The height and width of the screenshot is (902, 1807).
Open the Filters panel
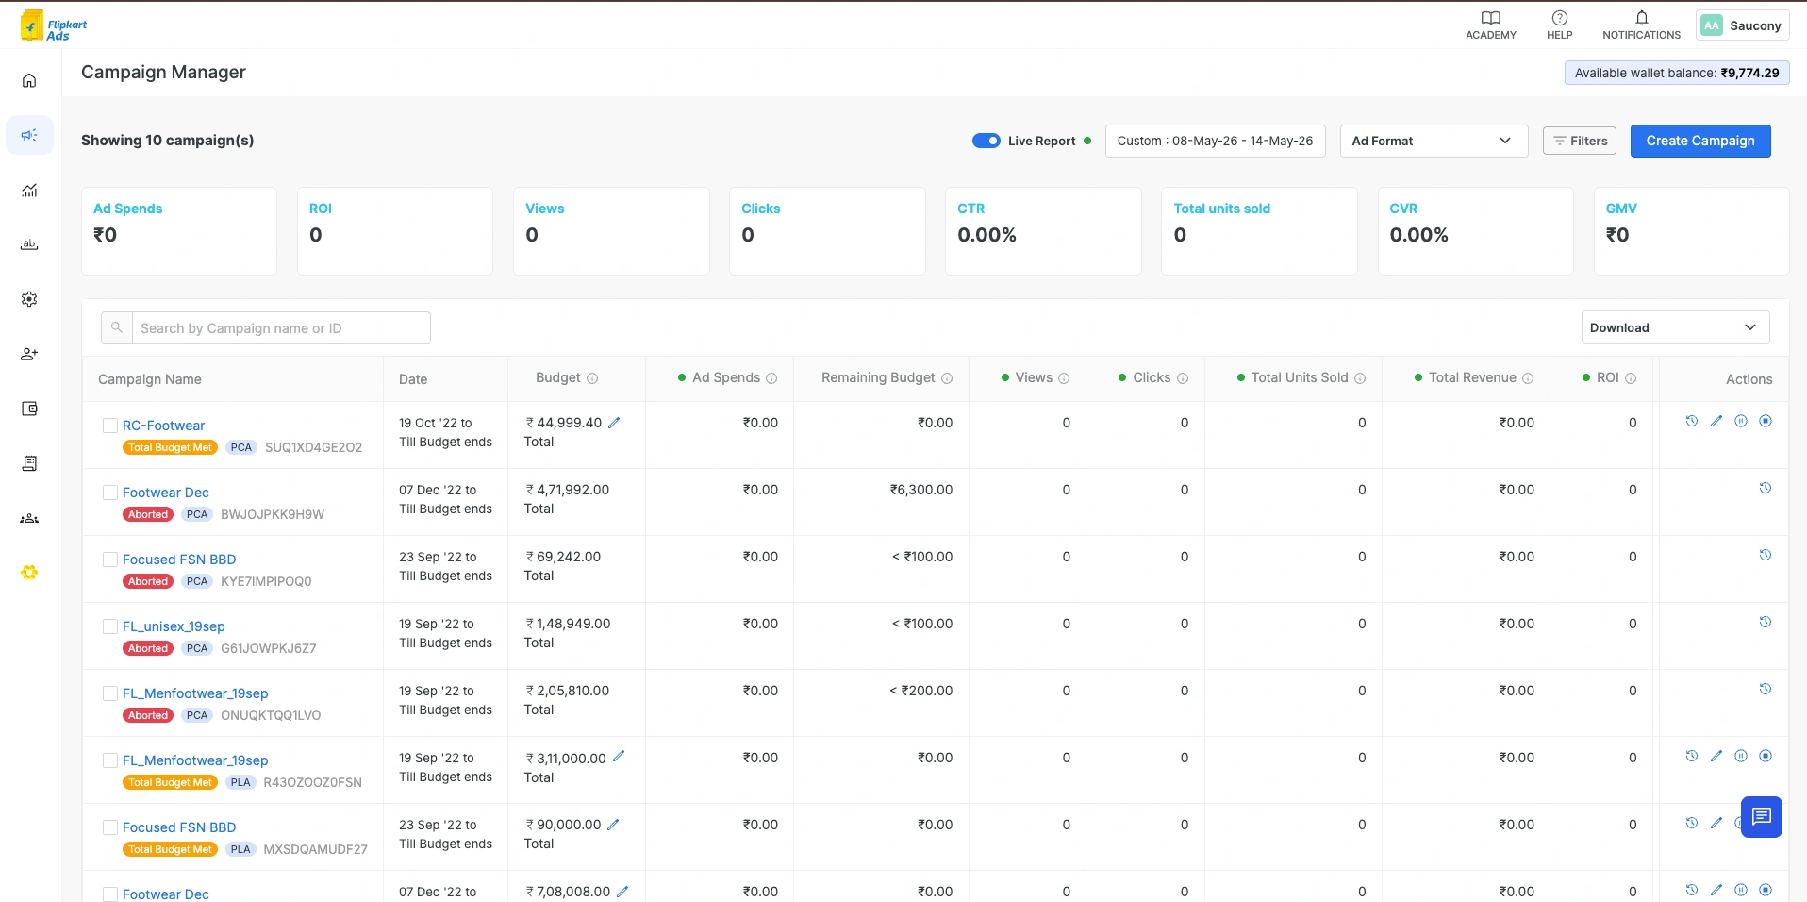(1580, 141)
